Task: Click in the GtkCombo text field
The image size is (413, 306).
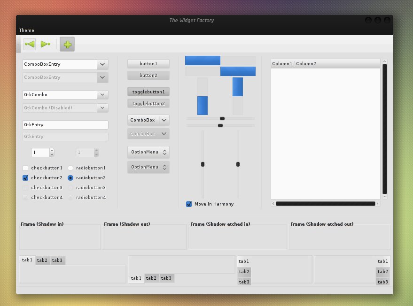Action: point(60,95)
